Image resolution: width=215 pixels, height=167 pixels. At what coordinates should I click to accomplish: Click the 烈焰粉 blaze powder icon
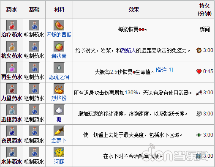(59, 89)
